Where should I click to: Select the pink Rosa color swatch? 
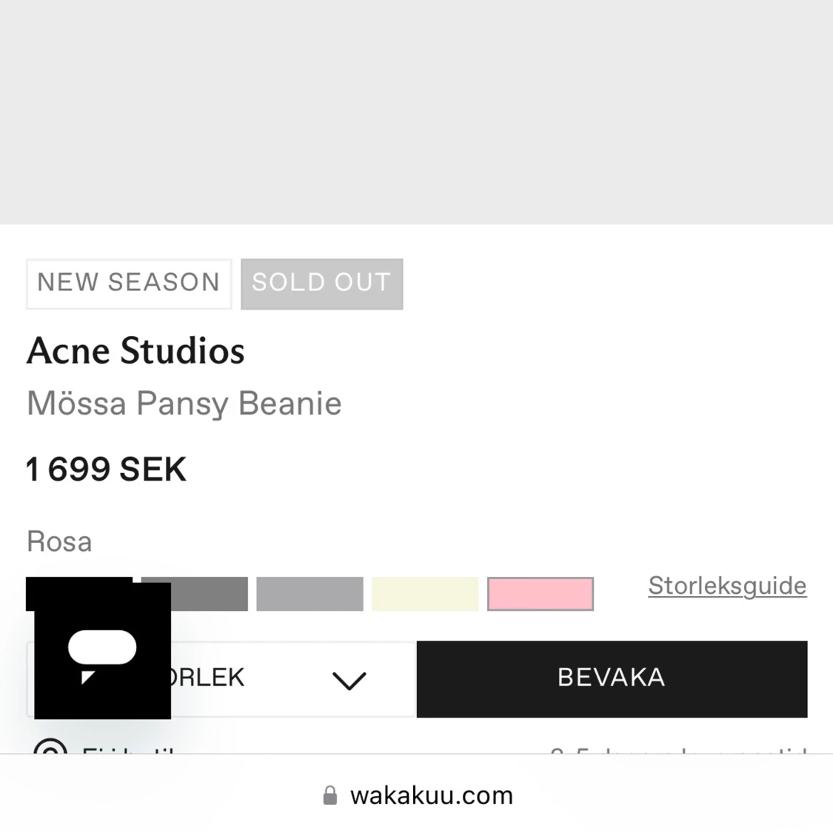click(x=541, y=594)
